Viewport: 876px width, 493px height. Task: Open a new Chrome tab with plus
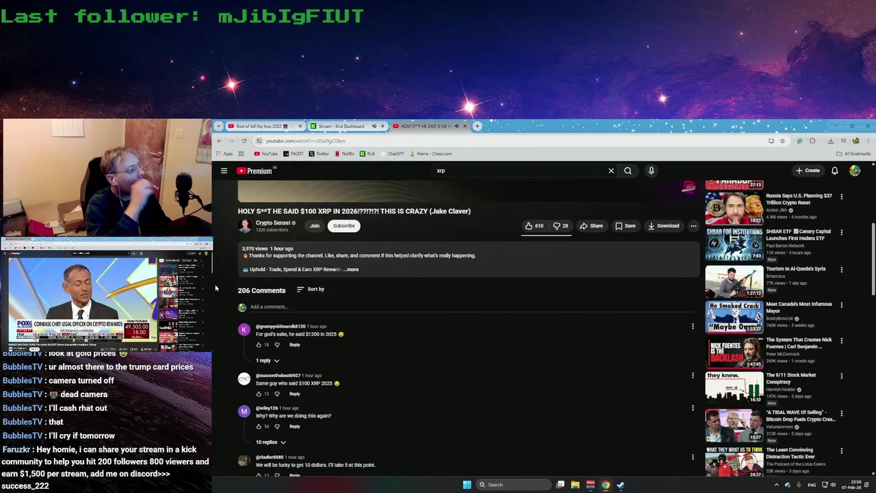coord(478,126)
